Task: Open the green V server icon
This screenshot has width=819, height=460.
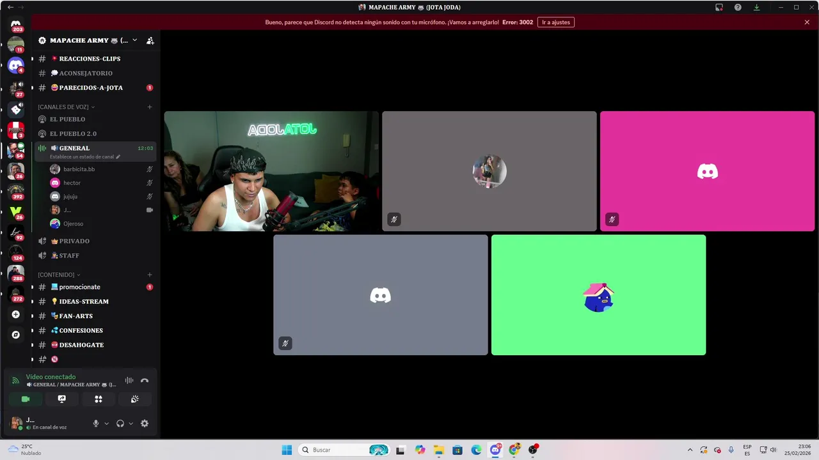Action: click(x=16, y=211)
